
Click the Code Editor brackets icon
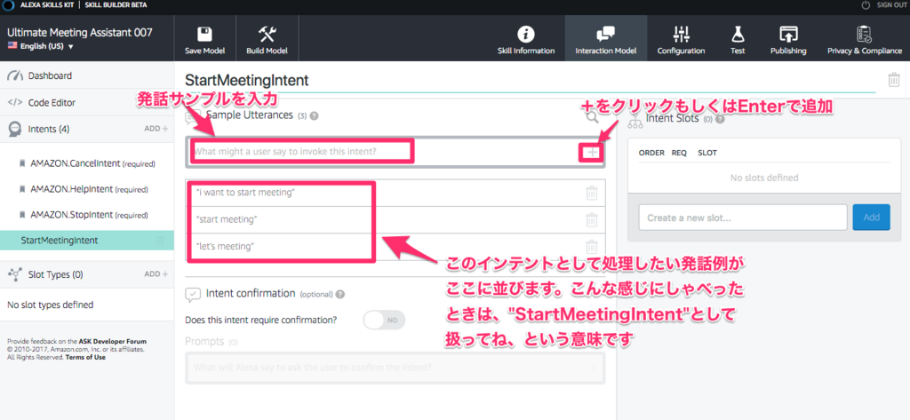[15, 102]
